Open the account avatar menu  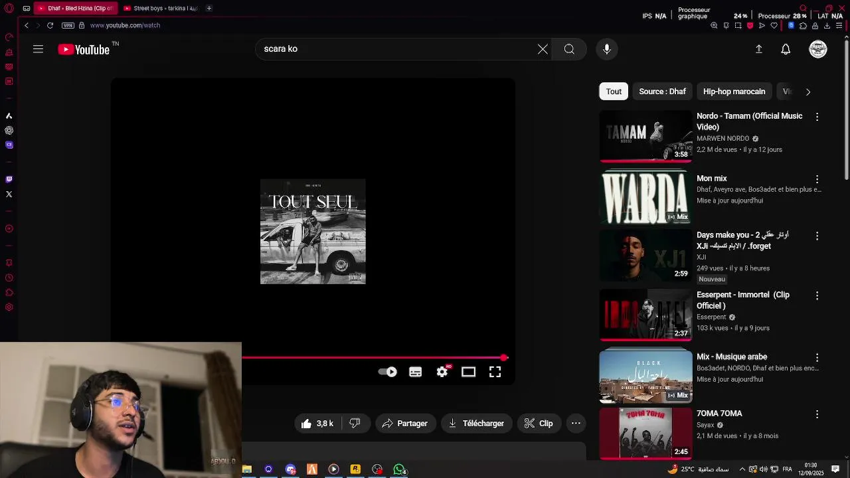818,49
